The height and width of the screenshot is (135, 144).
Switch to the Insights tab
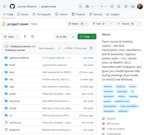click(113, 14)
